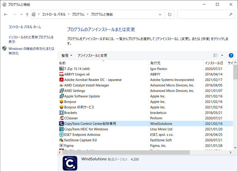Click publisher Ursa Minor Ltd cell
Viewport: 238px width, 172px height.
point(161,129)
